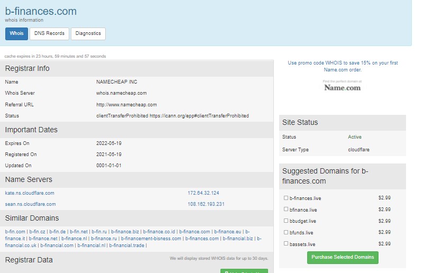Click Purchase Selected Domains button
Image resolution: width=424 pixels, height=273 pixels.
343,257
